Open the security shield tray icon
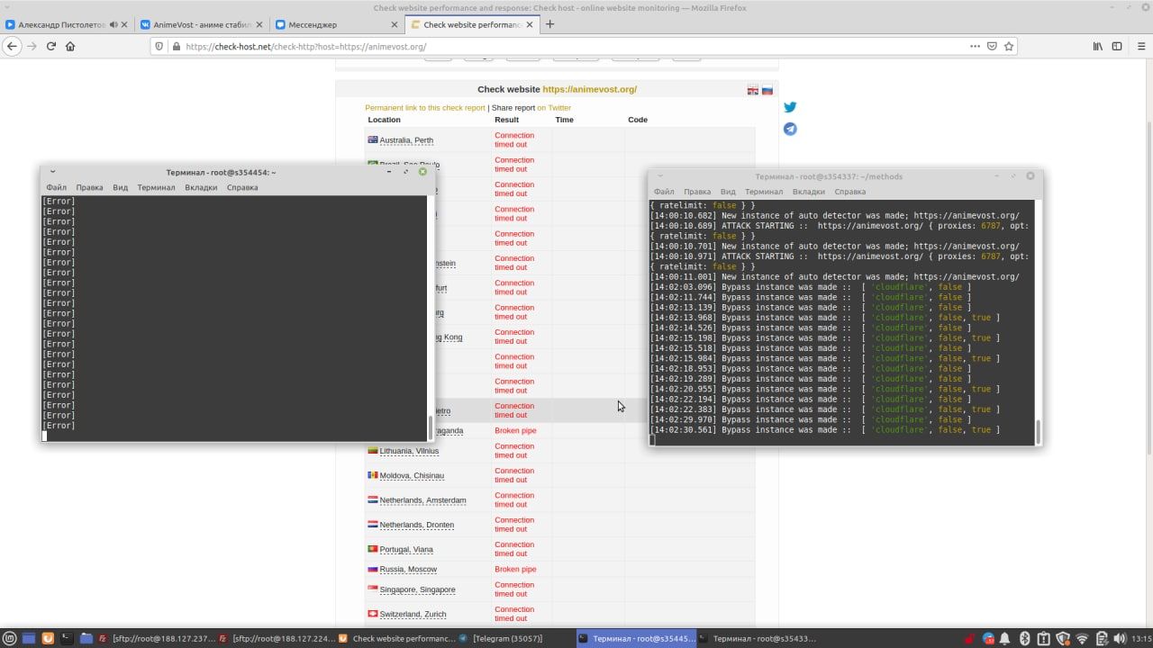The width and height of the screenshot is (1153, 648). [1063, 638]
